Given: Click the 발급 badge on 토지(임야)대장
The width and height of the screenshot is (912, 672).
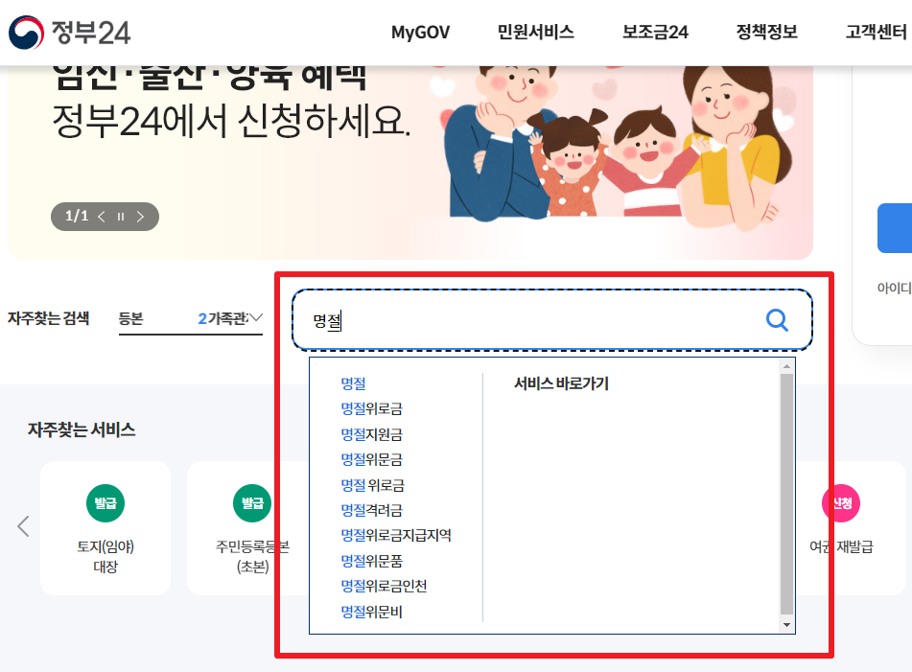Looking at the screenshot, I should [x=105, y=503].
